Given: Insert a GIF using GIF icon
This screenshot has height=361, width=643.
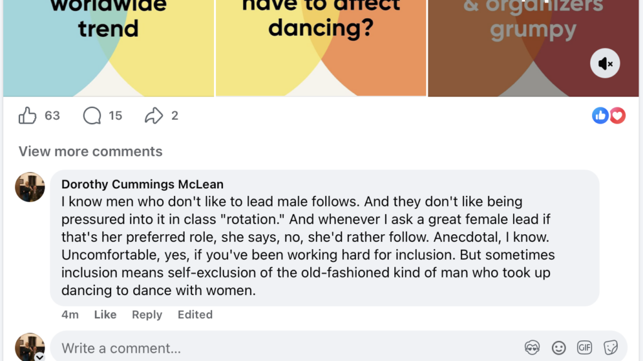Looking at the screenshot, I should [585, 348].
